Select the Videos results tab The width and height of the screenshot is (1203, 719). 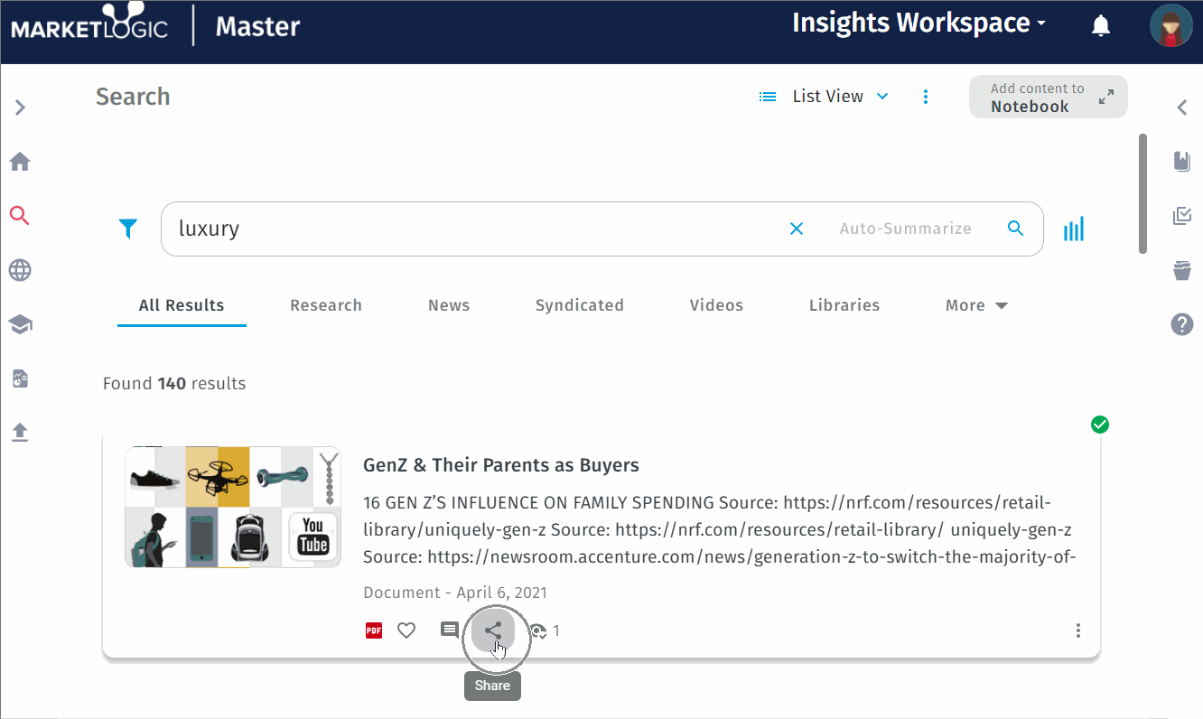tap(716, 305)
